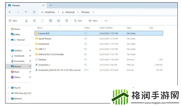Open the Sort dropdown menu

pyautogui.click(x=79, y=21)
